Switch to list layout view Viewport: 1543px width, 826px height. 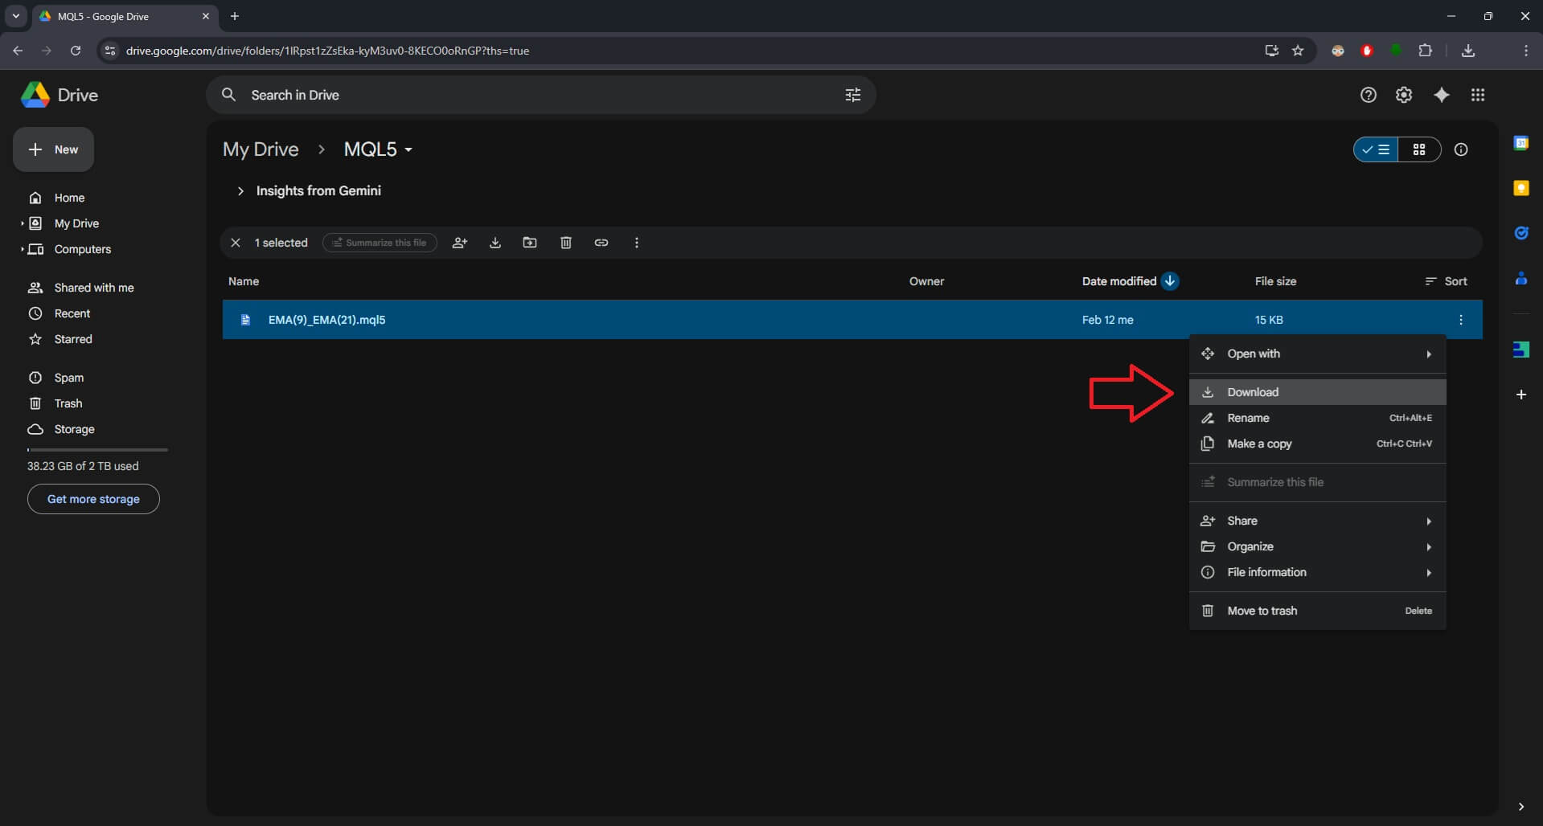[x=1377, y=149]
